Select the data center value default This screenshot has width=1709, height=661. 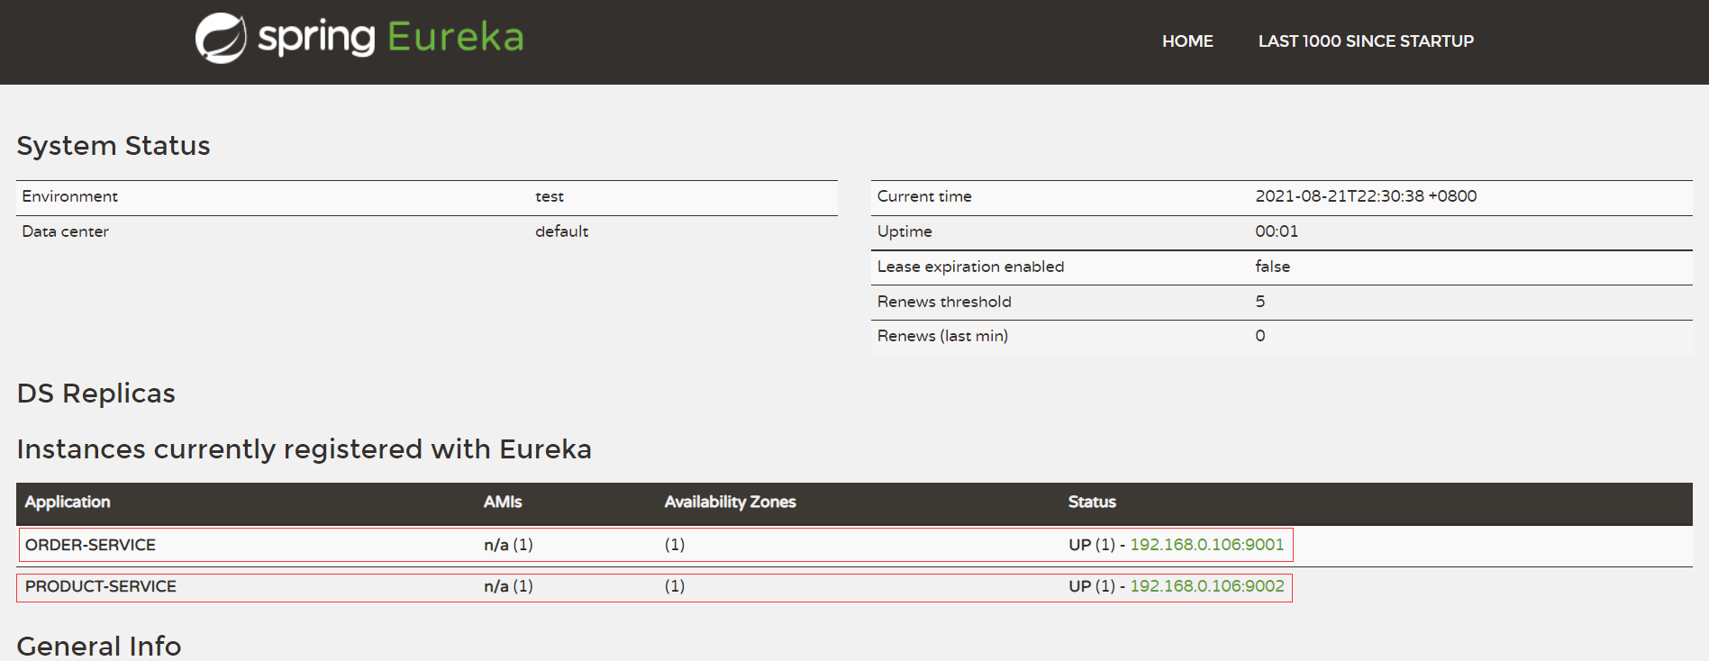[x=562, y=231]
